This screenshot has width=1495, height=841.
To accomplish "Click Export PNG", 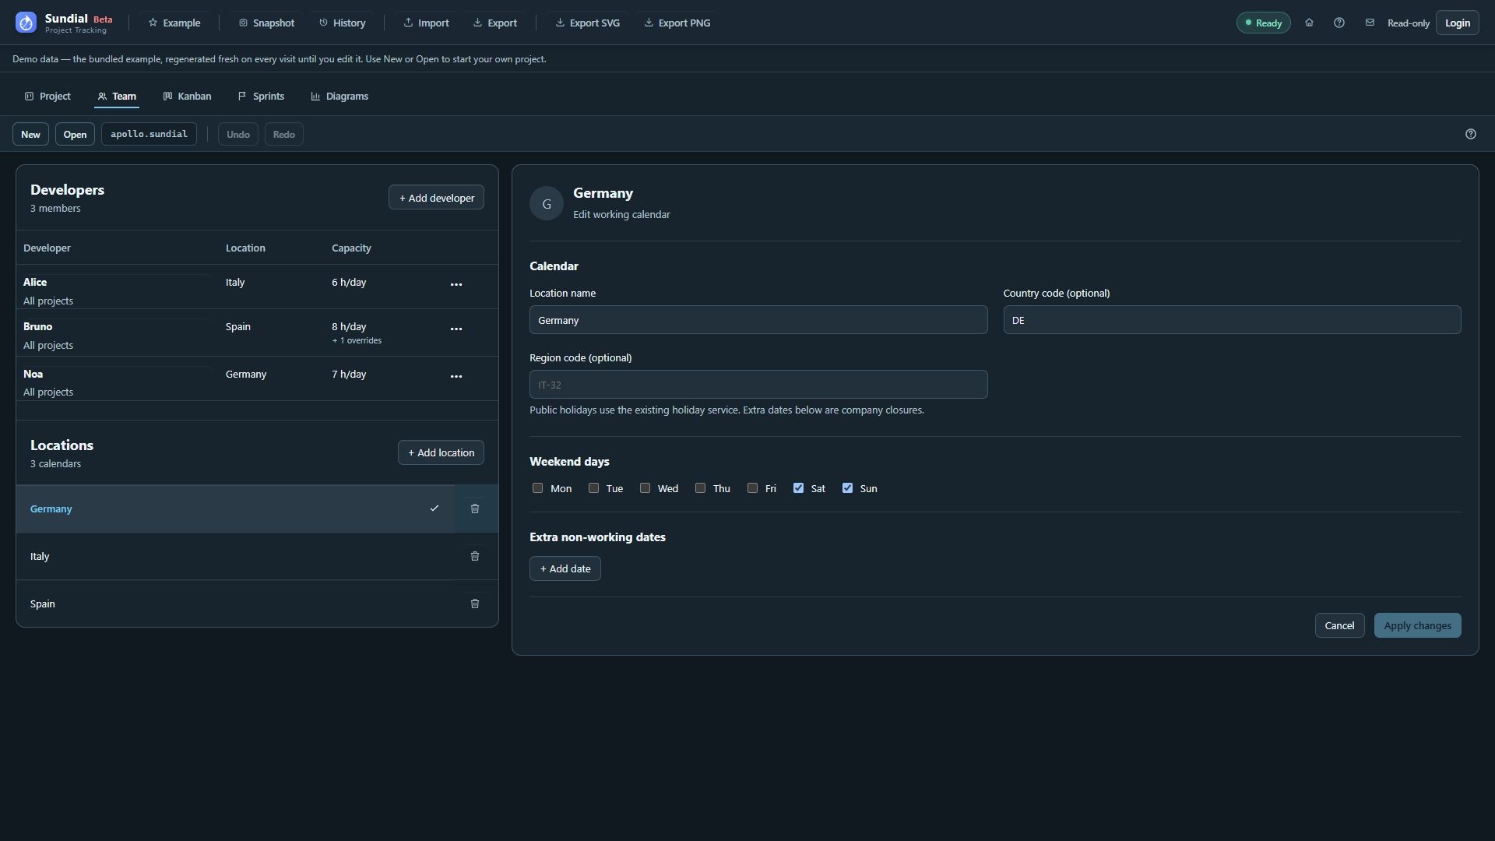I will 677,23.
